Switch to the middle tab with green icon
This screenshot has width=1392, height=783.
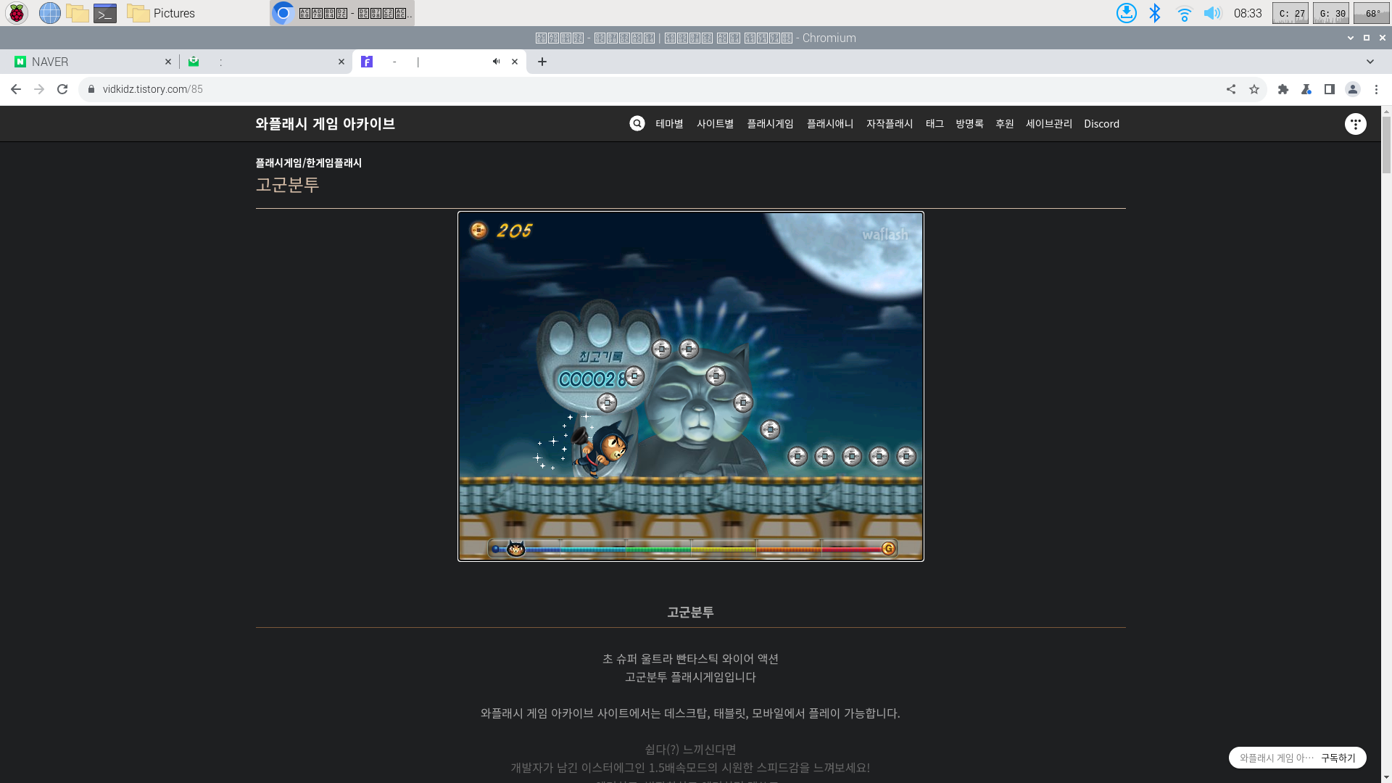click(265, 62)
